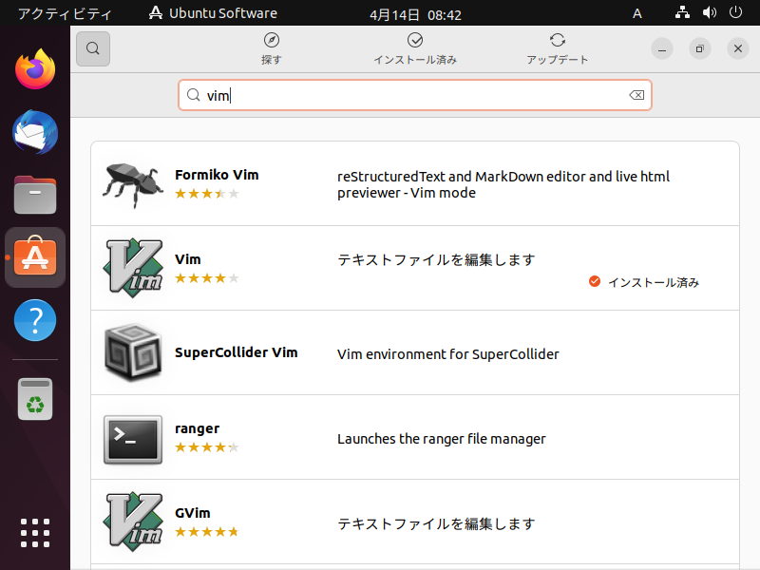Open the Help dock icon

35,320
